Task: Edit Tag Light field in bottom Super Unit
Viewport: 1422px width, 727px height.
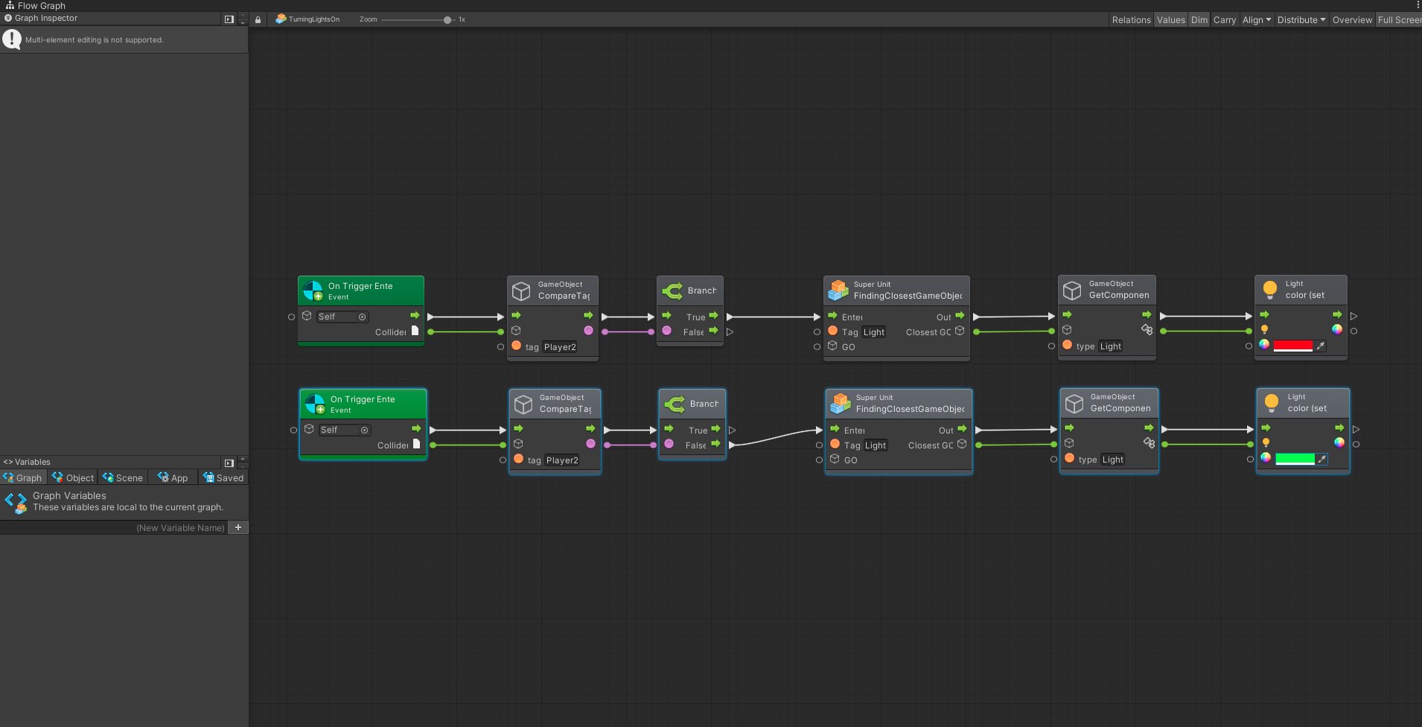Action: click(876, 445)
